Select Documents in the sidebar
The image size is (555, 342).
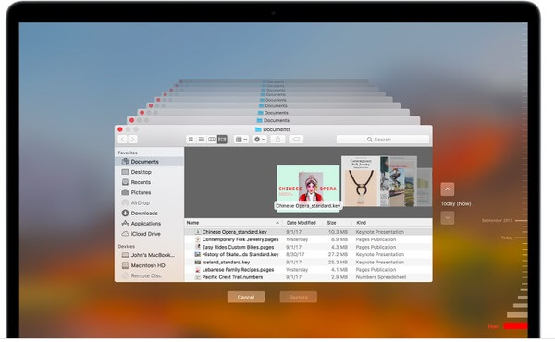(x=149, y=162)
